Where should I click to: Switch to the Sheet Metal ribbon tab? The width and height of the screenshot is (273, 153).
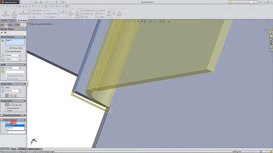click(23, 20)
